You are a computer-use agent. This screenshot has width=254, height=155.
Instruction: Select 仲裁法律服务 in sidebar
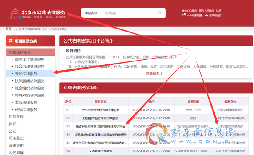point(26,110)
